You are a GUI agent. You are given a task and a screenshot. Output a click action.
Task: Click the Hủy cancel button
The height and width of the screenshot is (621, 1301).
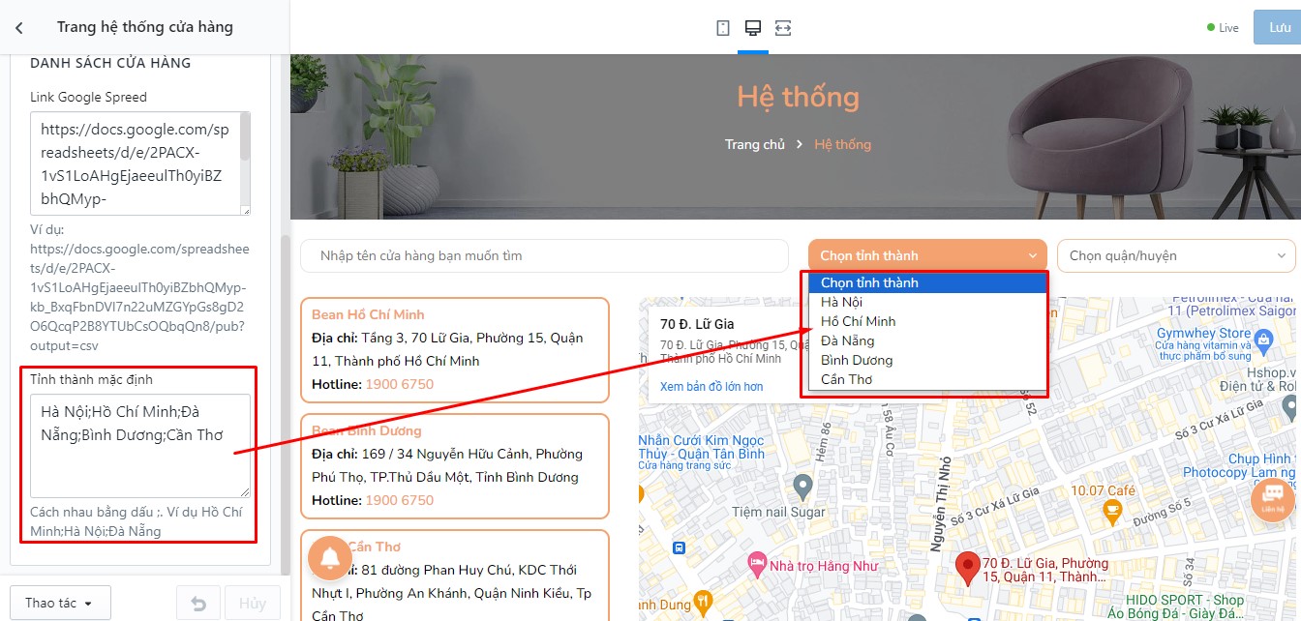pos(253,604)
